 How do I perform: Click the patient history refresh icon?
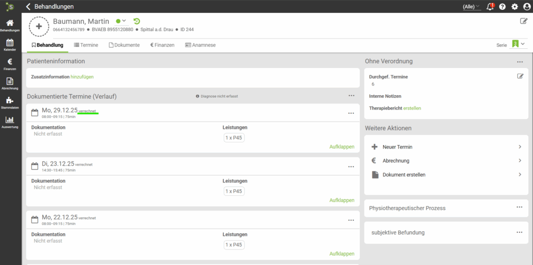137,21
